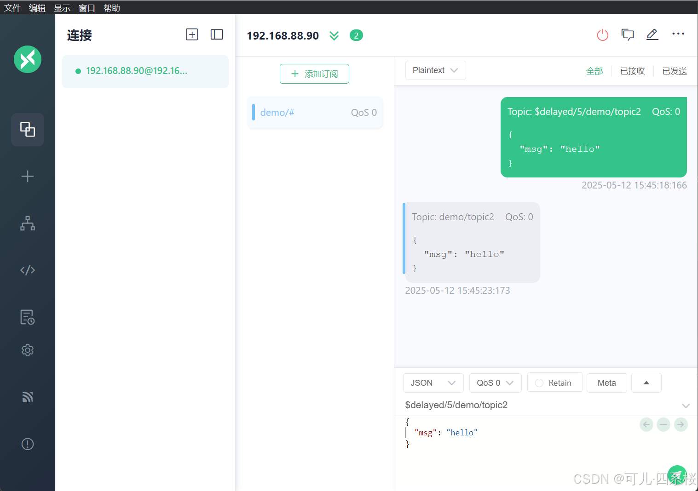Disconnect using the red power icon
The image size is (698, 491).
pyautogui.click(x=603, y=35)
